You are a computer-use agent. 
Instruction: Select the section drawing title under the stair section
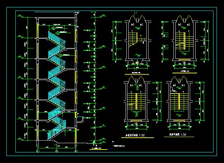point(96,149)
